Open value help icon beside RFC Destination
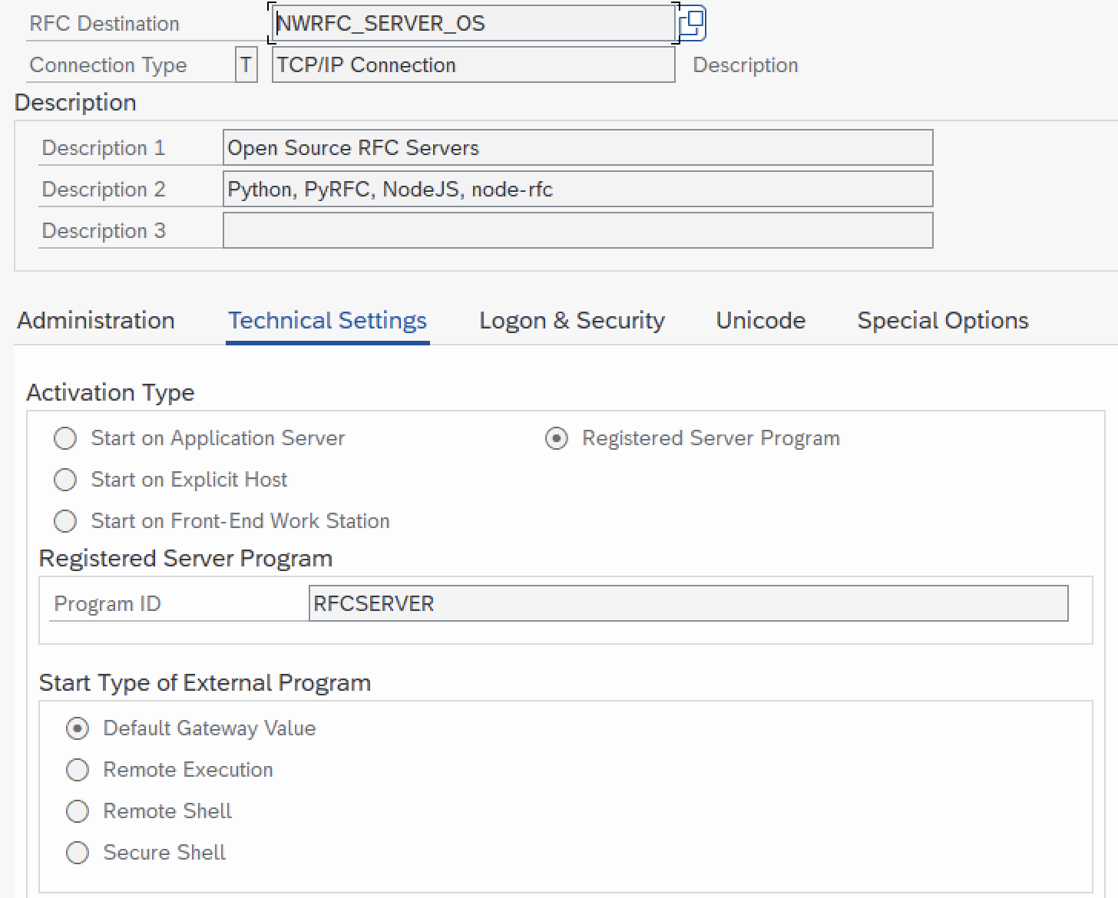The image size is (1118, 898). (x=692, y=23)
